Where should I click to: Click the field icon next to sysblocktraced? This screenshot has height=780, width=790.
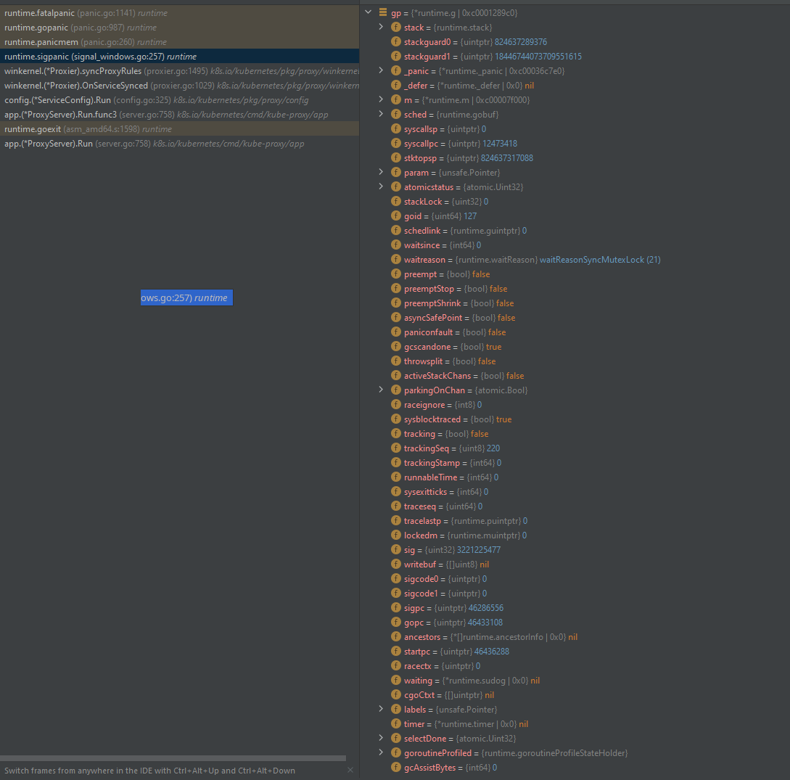tap(396, 419)
